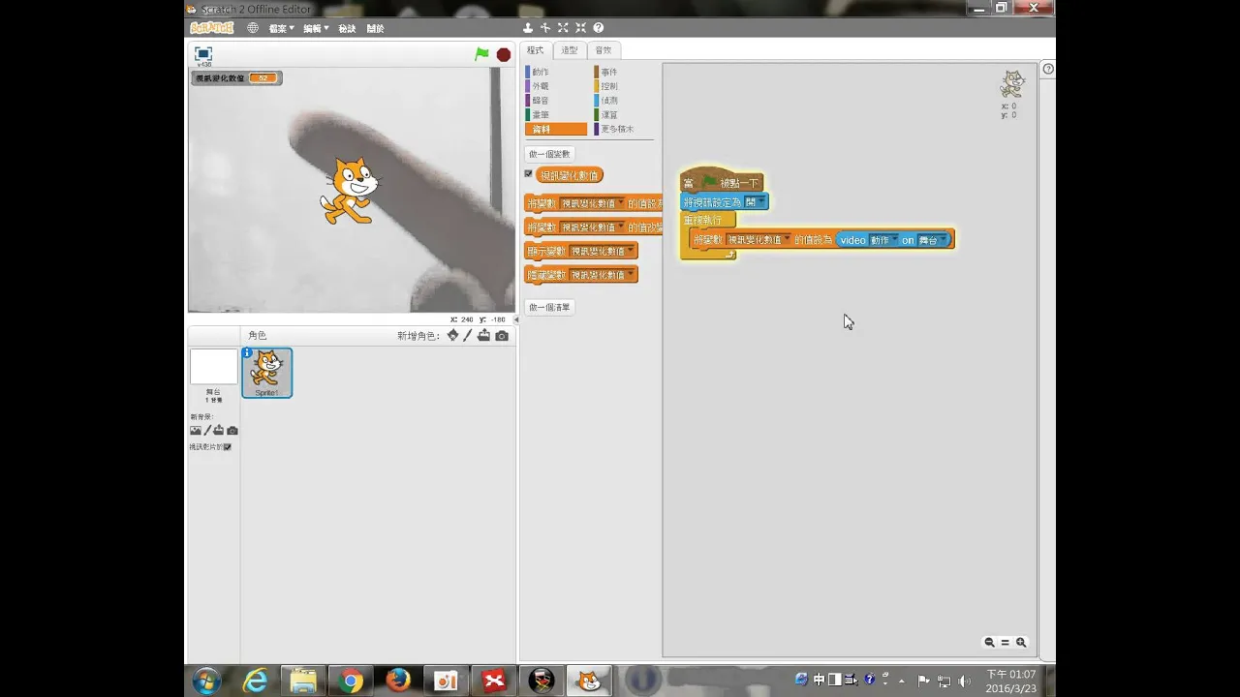The width and height of the screenshot is (1240, 697).
Task: Select 更多積木 block category
Action: (616, 129)
